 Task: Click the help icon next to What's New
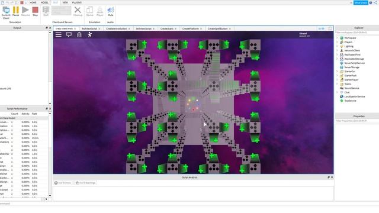point(371,2)
